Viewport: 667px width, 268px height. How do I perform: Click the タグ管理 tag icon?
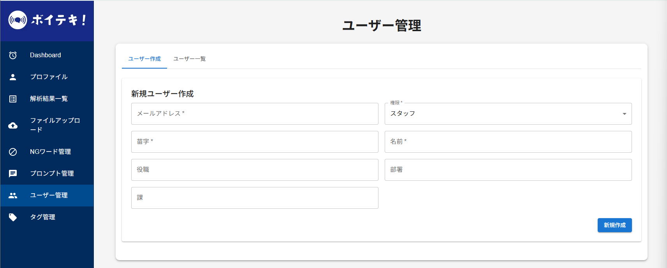13,217
